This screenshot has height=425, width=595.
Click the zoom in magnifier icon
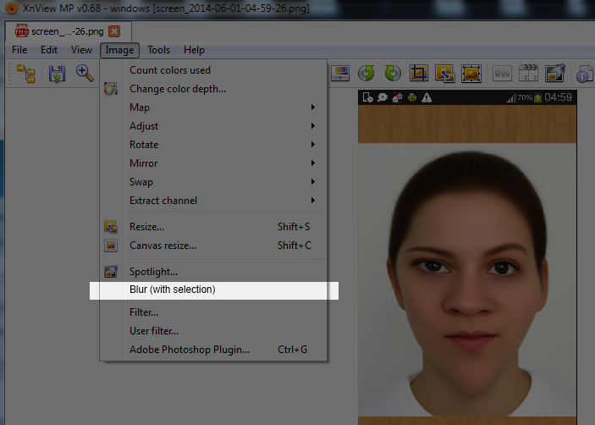tap(85, 74)
